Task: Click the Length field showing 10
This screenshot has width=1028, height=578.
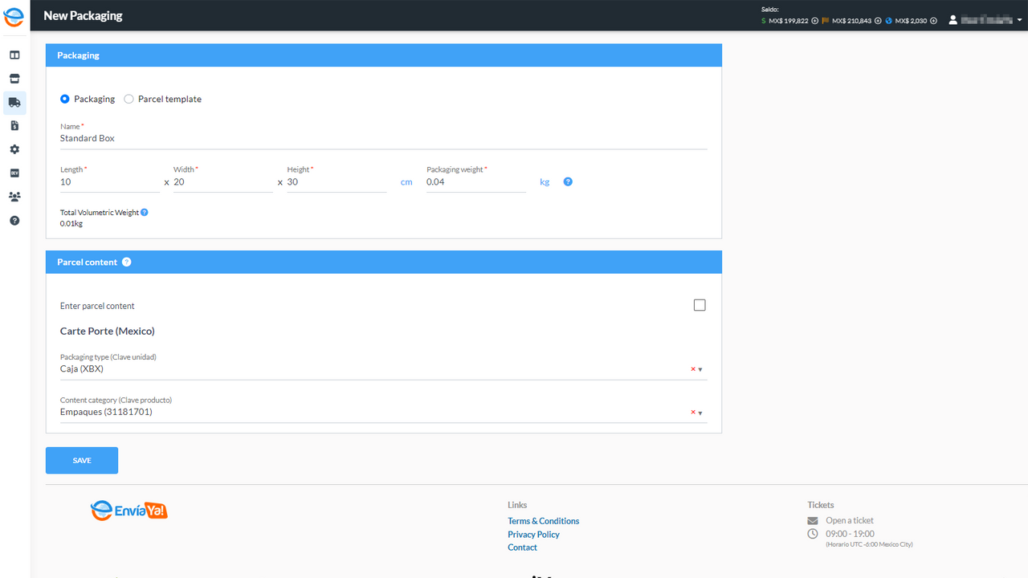Action: (x=110, y=182)
